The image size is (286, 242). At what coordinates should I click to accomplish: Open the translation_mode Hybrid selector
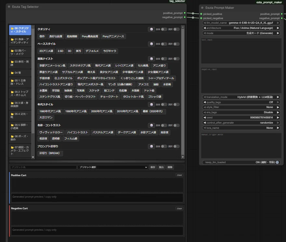coord(241,97)
